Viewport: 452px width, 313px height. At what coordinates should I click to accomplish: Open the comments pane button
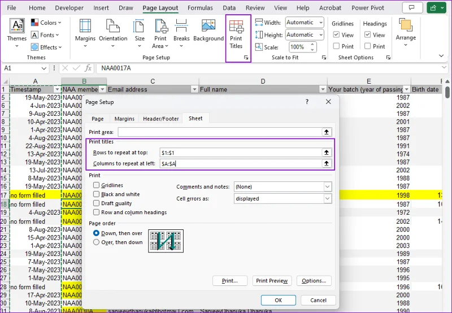point(412,8)
